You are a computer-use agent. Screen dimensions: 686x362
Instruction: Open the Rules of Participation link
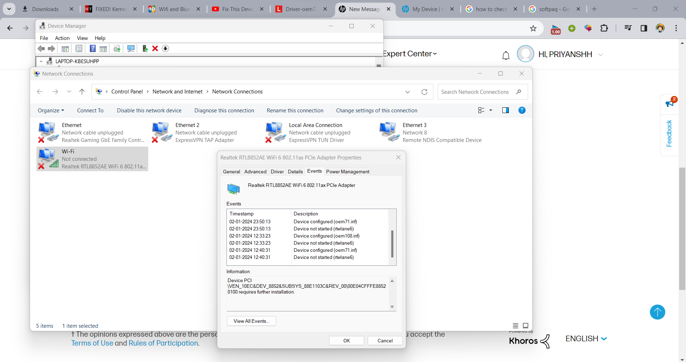coord(164,343)
